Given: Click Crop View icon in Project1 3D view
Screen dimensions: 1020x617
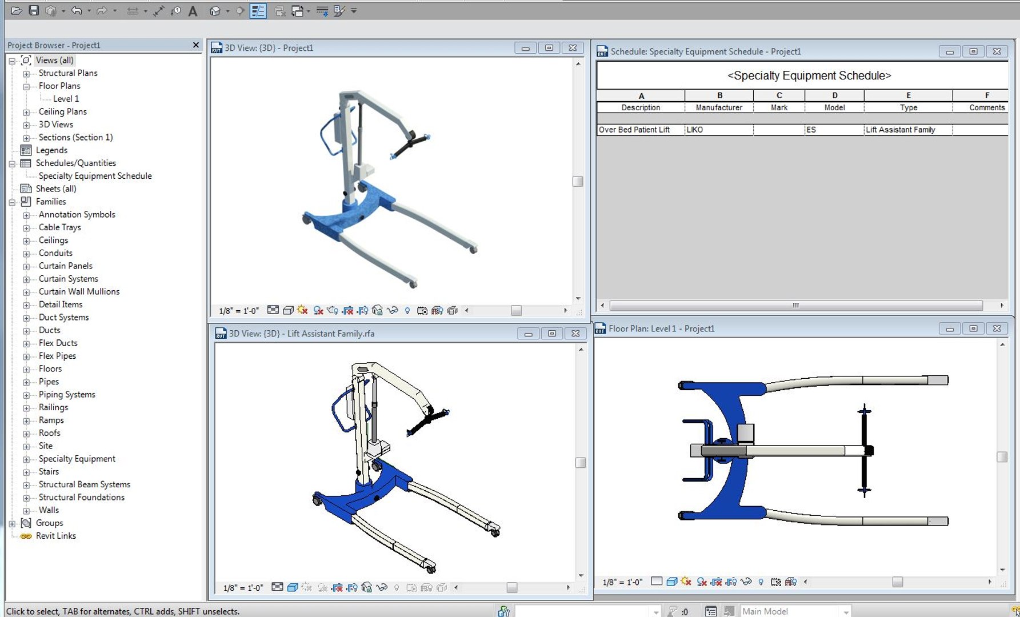Looking at the screenshot, I should pos(347,310).
